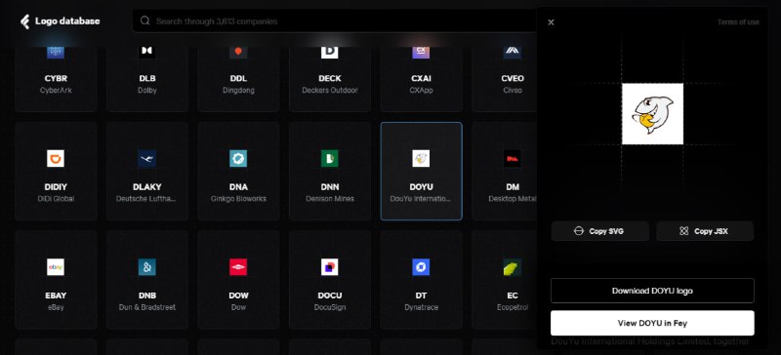This screenshot has width=781, height=355.
Task: Click the DNA ticker text
Action: (238, 186)
